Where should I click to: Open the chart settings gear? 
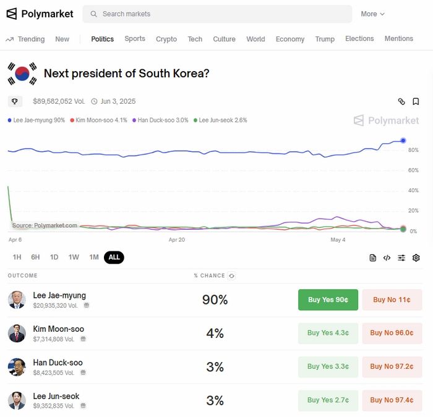(416, 258)
